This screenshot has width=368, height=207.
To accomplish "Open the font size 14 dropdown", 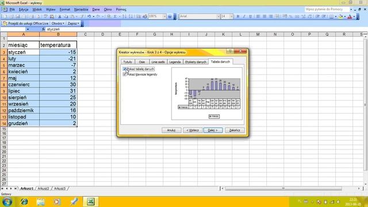I will (231, 17).
